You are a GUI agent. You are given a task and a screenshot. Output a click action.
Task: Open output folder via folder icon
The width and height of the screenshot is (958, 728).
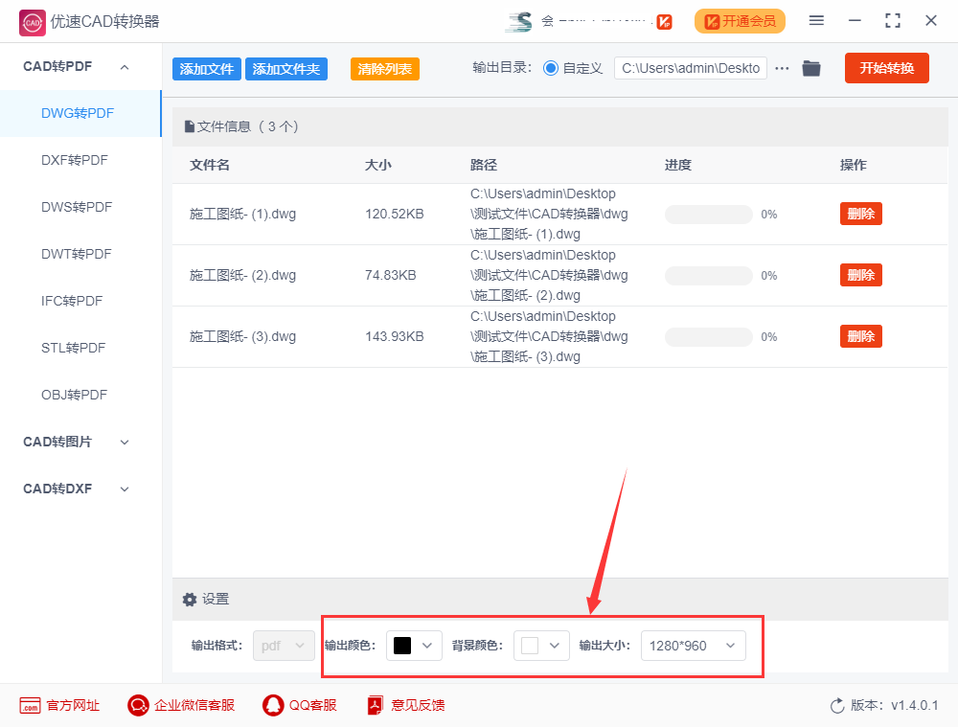click(811, 68)
